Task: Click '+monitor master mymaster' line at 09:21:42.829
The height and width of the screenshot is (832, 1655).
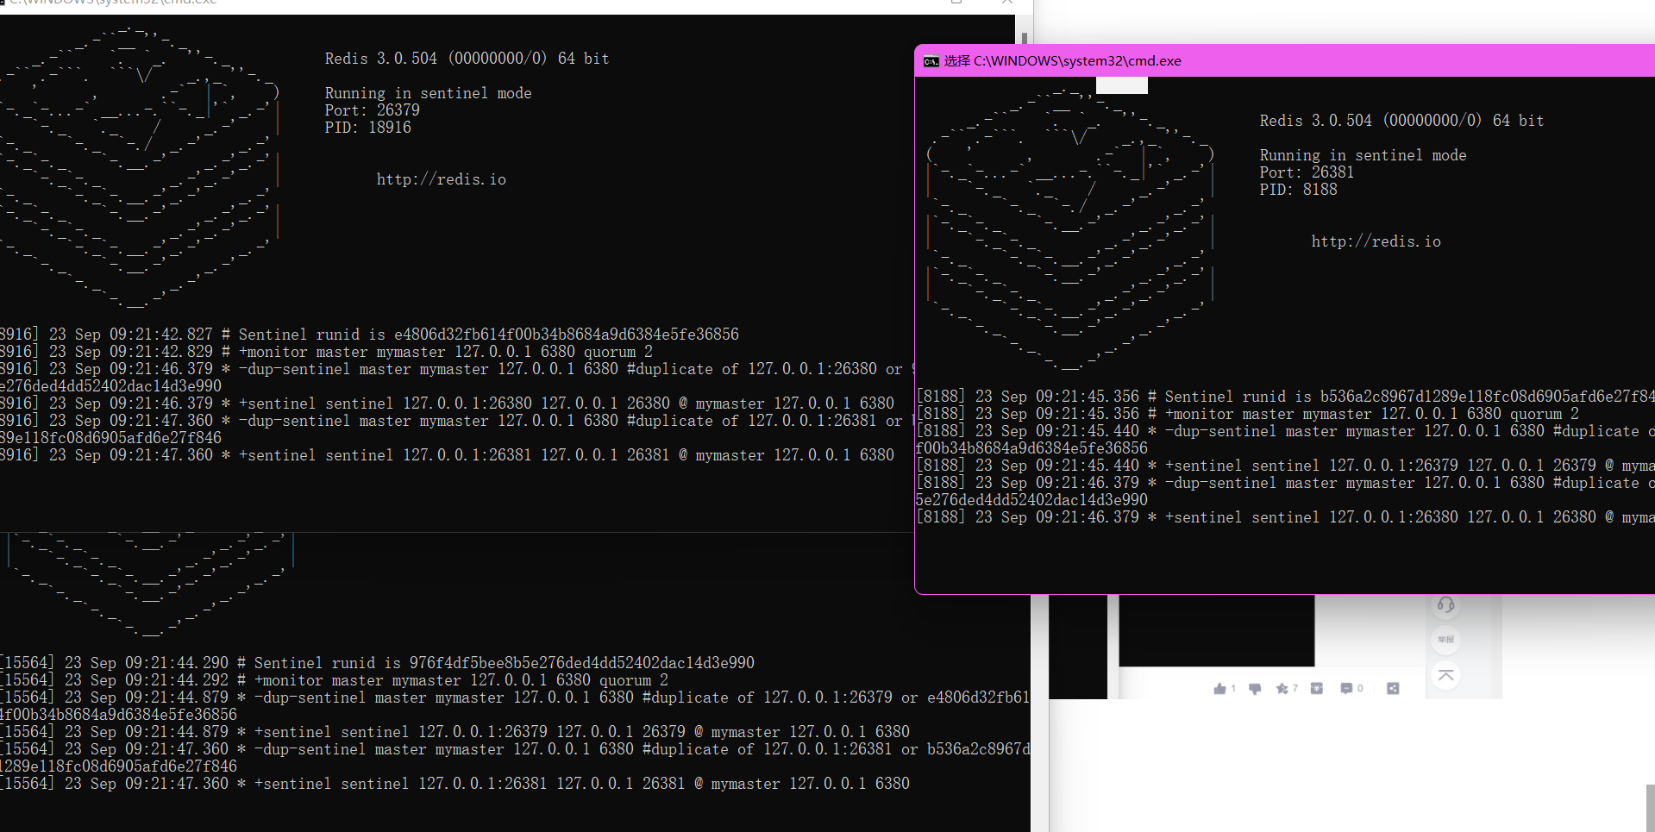Action: point(326,352)
